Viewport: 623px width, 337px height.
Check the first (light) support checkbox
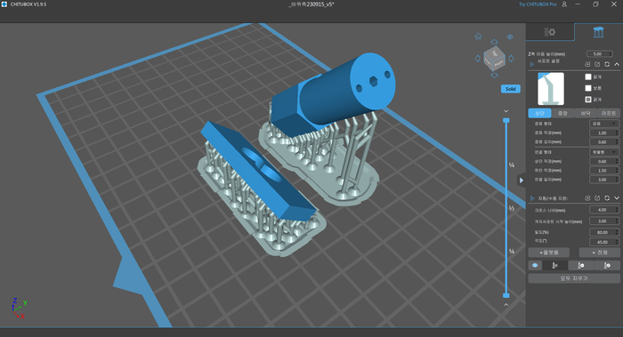588,77
